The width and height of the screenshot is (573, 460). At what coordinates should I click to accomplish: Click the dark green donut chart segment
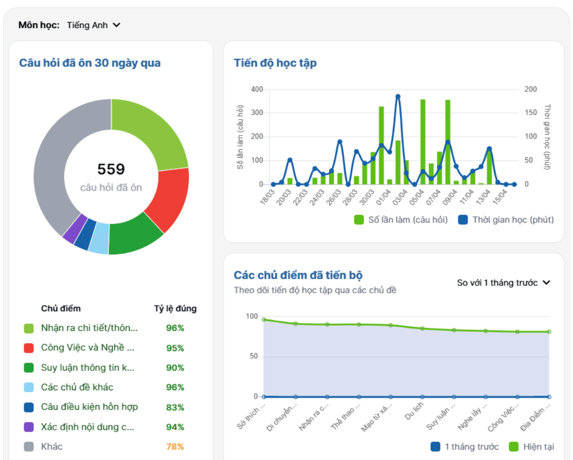[x=134, y=235]
